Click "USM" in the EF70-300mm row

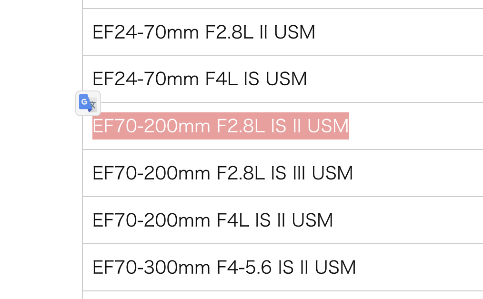(335, 267)
